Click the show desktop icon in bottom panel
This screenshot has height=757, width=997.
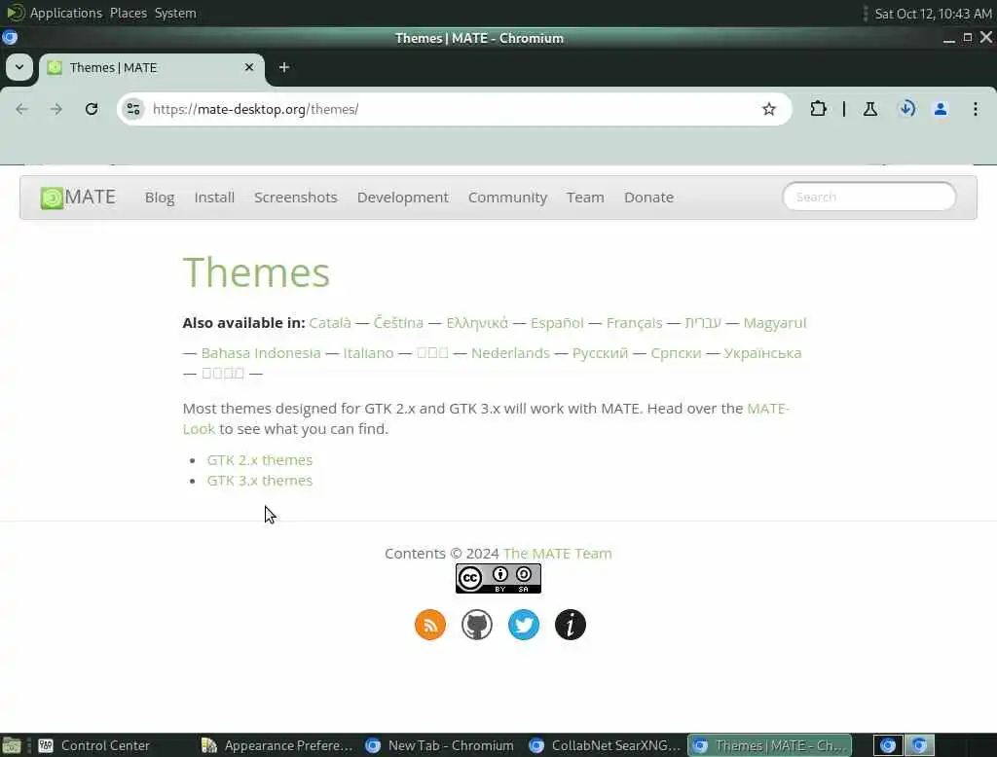(12, 745)
